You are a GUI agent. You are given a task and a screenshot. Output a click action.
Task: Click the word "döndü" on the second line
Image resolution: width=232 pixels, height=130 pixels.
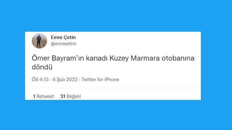(42, 67)
